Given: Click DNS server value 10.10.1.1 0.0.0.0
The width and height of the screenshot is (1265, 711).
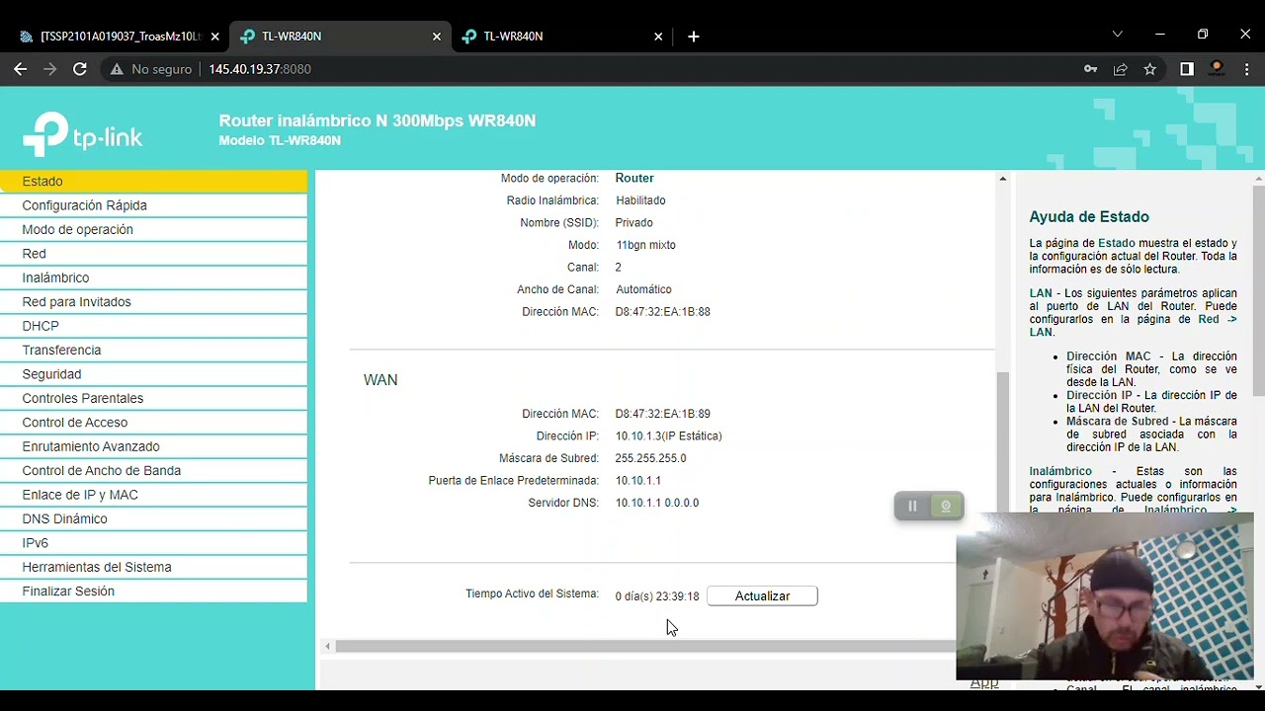Looking at the screenshot, I should 656,503.
